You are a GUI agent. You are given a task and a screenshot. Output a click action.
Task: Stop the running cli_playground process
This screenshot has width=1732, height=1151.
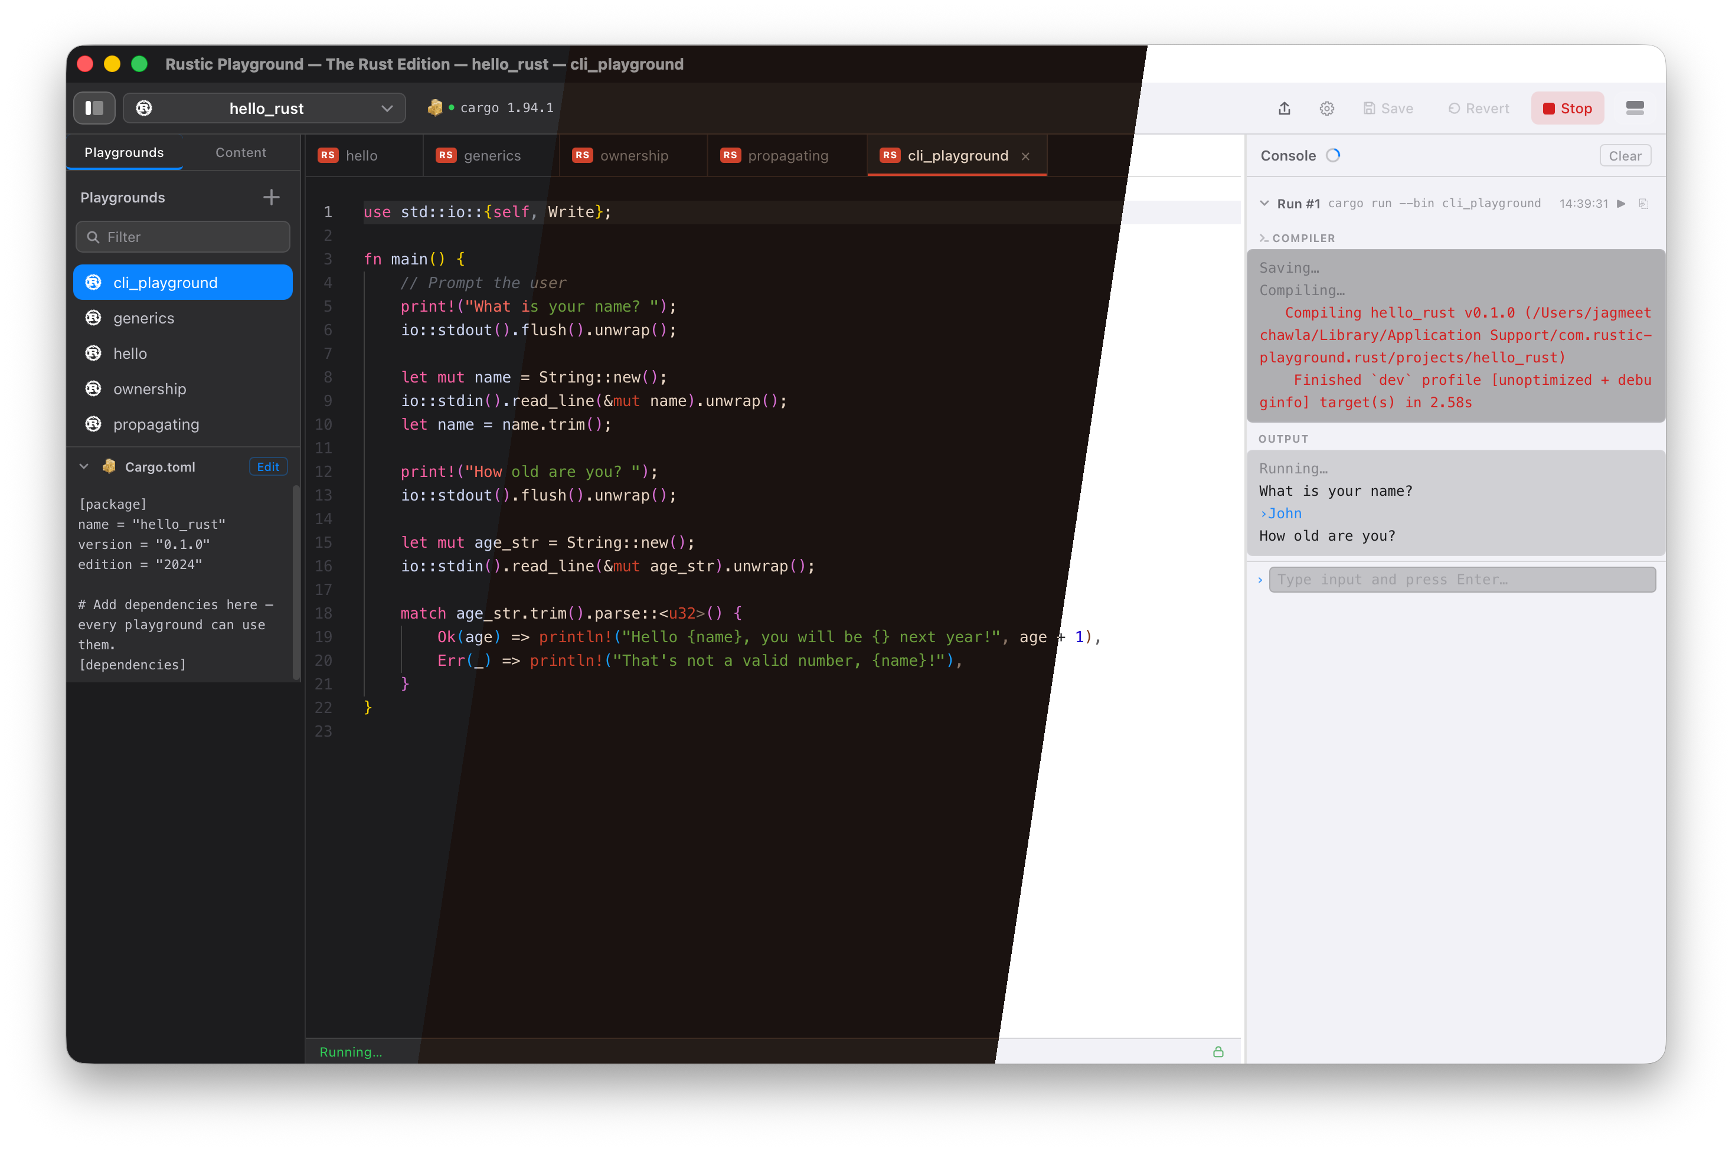[x=1567, y=108]
